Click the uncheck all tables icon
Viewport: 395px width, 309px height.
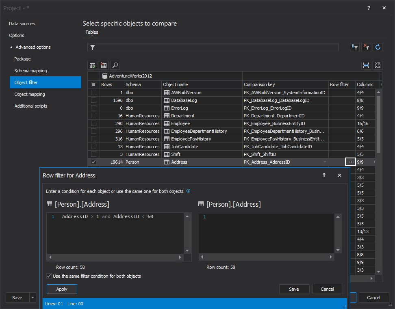click(104, 65)
